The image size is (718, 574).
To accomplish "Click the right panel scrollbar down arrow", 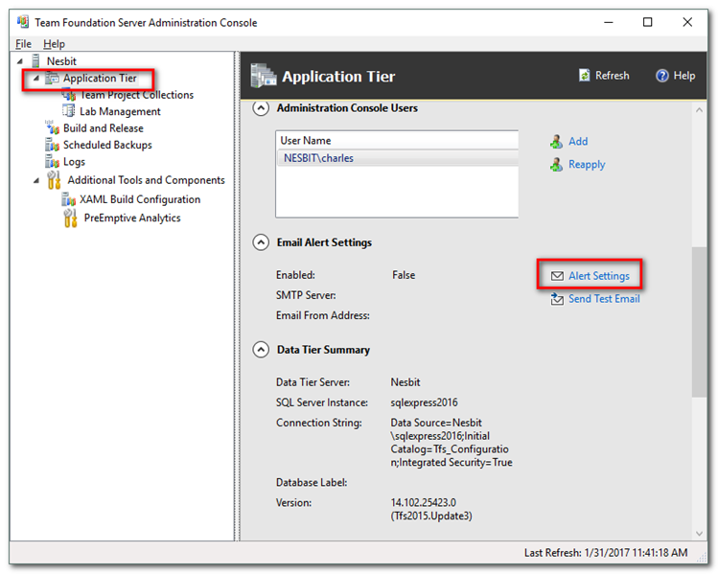I will (x=699, y=533).
